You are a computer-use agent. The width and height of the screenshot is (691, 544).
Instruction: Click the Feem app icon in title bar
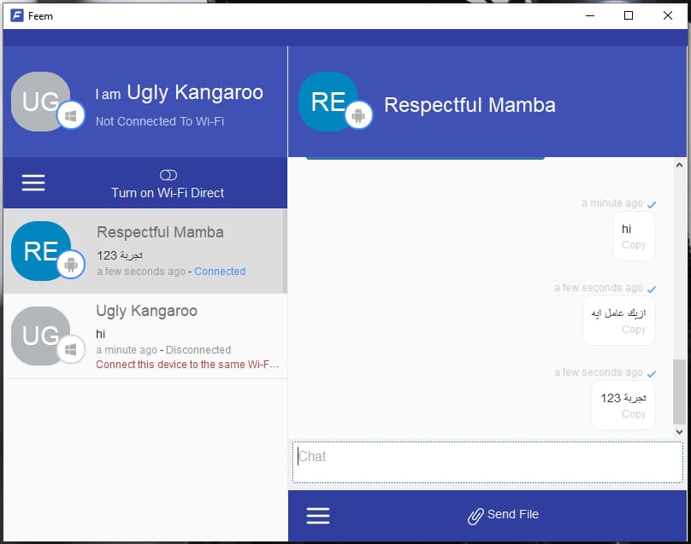(17, 16)
